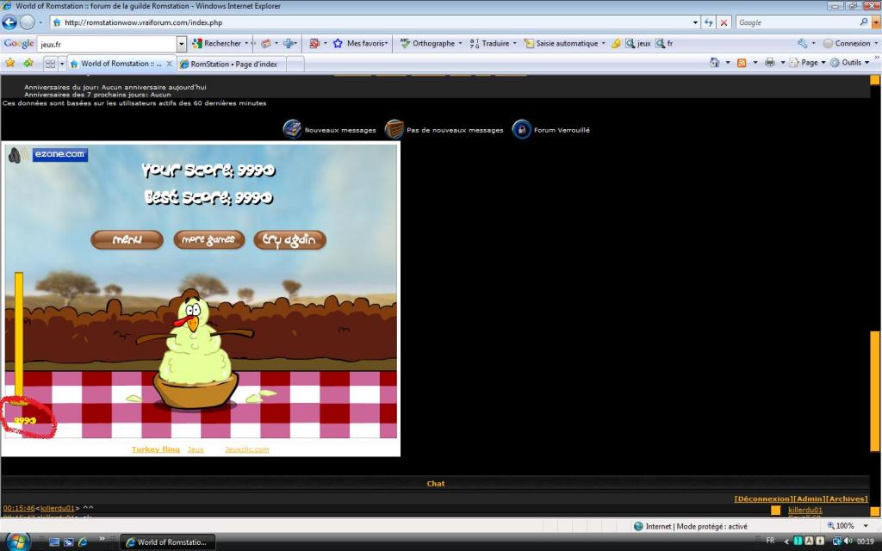Focus the Google search box at top right
Image resolution: width=882 pixels, height=551 pixels.
pyautogui.click(x=797, y=22)
